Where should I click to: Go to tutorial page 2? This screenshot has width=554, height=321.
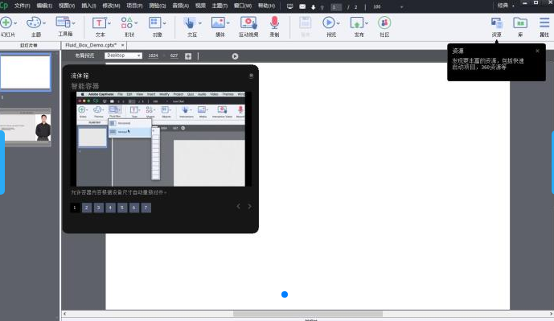click(87, 208)
